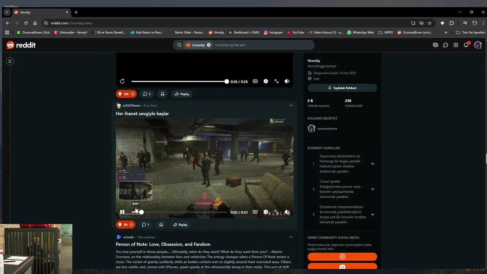
Task: Open user avatar menu in Reddit header
Action: (478, 45)
